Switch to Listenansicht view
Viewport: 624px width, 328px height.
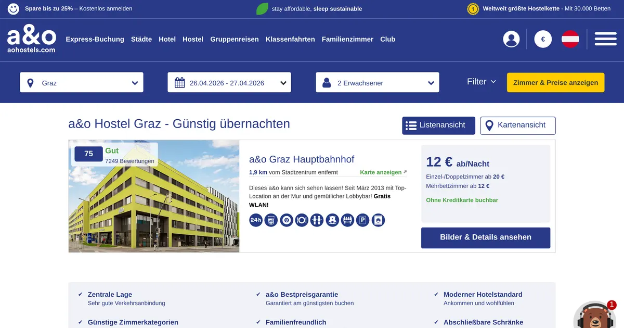tap(438, 125)
